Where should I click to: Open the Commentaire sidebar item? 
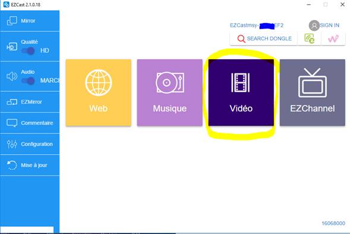(x=30, y=123)
